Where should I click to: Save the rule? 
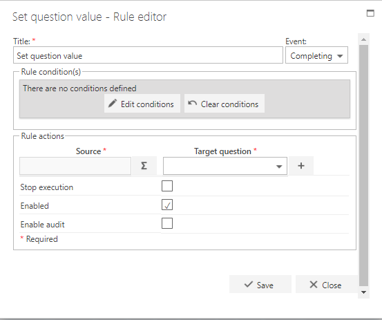coord(260,284)
